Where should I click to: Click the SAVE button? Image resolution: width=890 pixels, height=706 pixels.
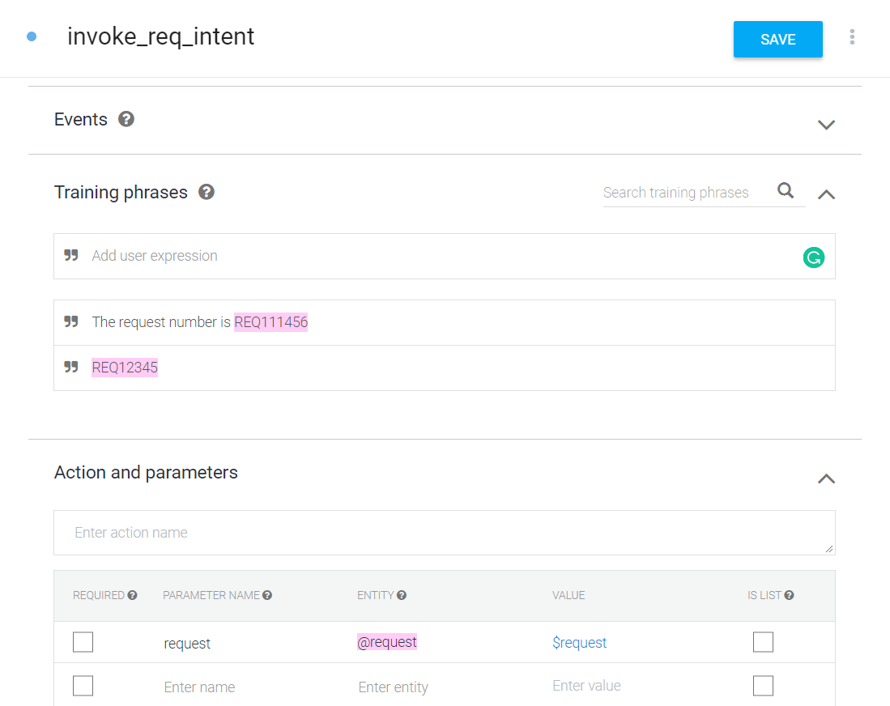(x=777, y=40)
